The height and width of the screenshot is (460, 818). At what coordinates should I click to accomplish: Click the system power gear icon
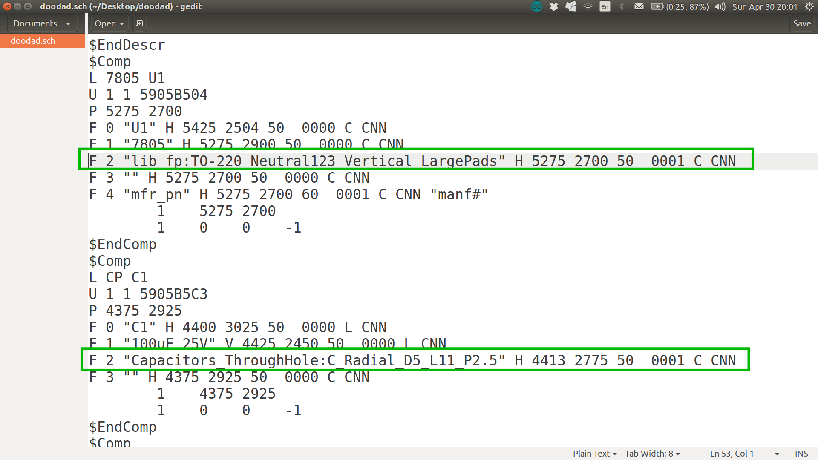[x=809, y=6]
